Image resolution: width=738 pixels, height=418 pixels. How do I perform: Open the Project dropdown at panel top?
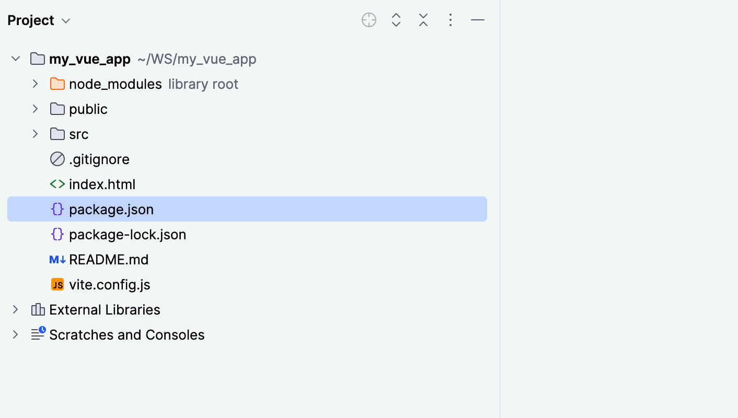(39, 20)
